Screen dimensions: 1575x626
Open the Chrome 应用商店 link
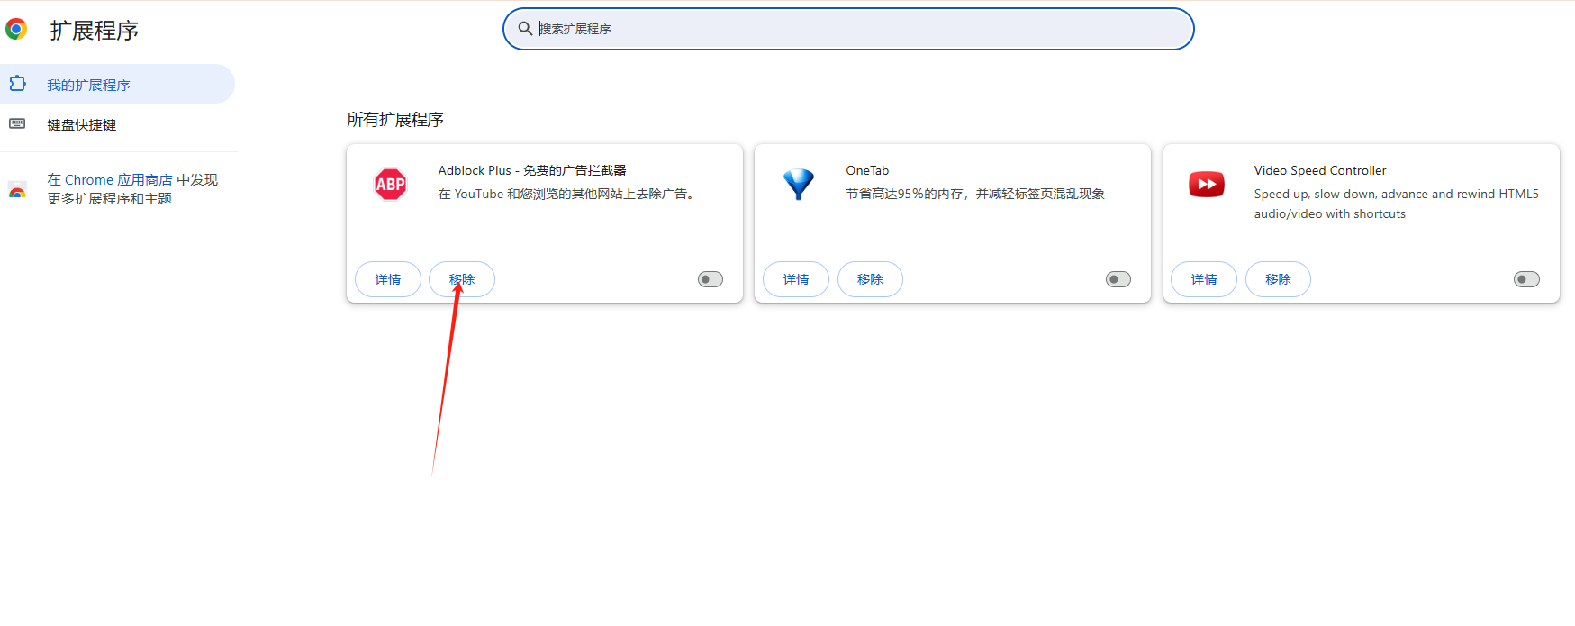coord(119,179)
